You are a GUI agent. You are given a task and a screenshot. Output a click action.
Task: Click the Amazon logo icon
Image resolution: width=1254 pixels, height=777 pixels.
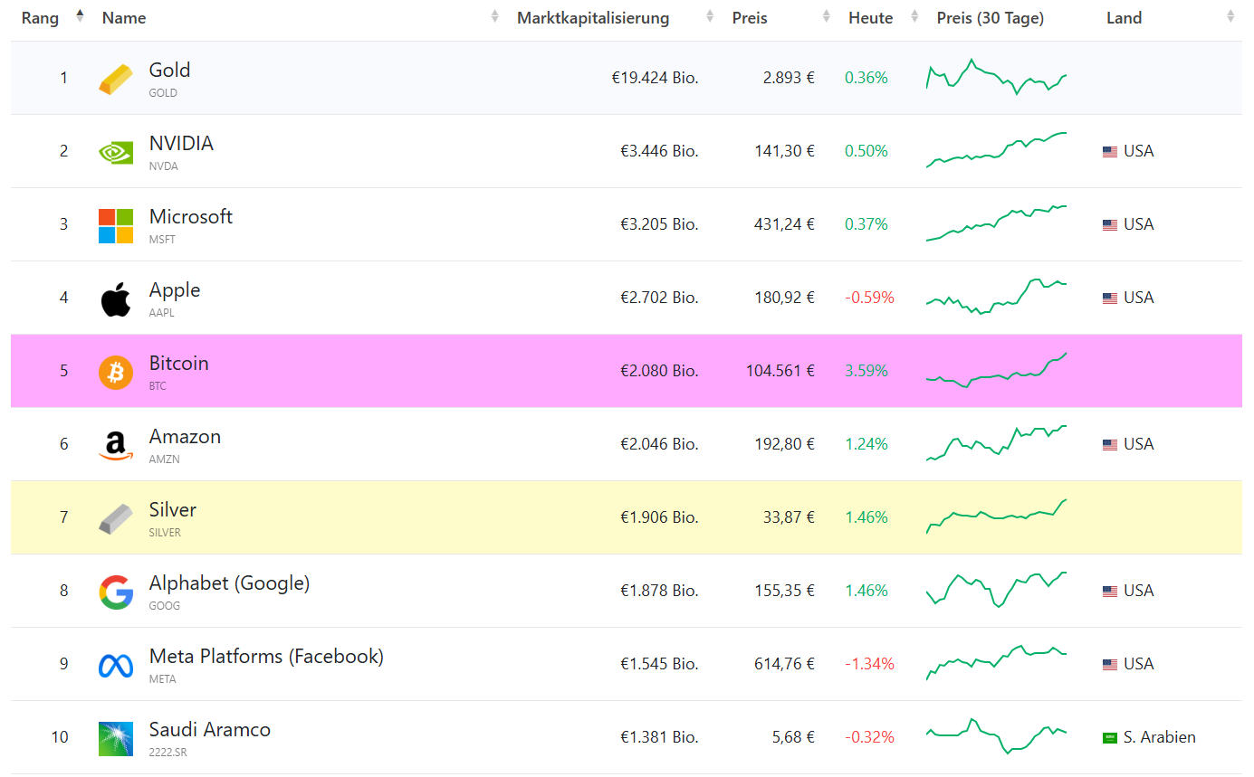click(116, 445)
